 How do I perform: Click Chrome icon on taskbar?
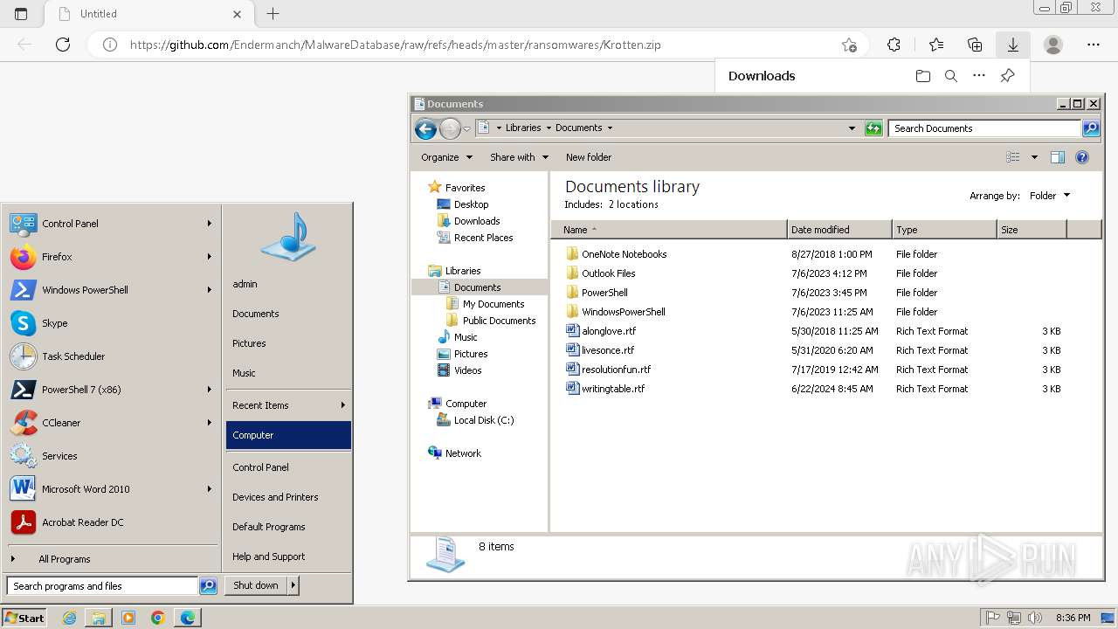tap(157, 618)
